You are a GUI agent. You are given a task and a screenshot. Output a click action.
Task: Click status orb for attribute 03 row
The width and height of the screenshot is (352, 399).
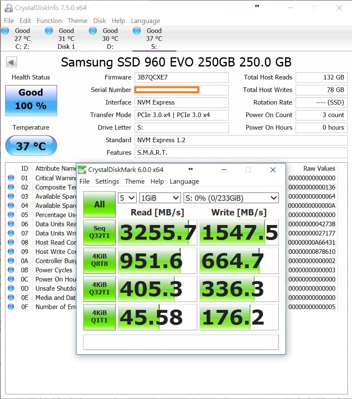tap(11, 196)
